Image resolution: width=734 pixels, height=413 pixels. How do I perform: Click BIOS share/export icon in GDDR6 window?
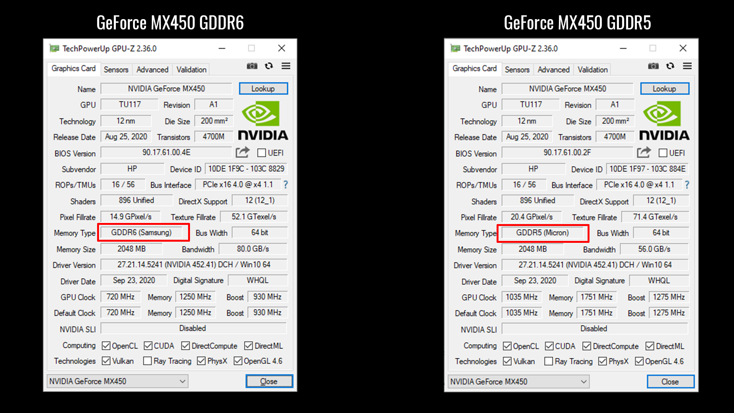click(x=242, y=153)
